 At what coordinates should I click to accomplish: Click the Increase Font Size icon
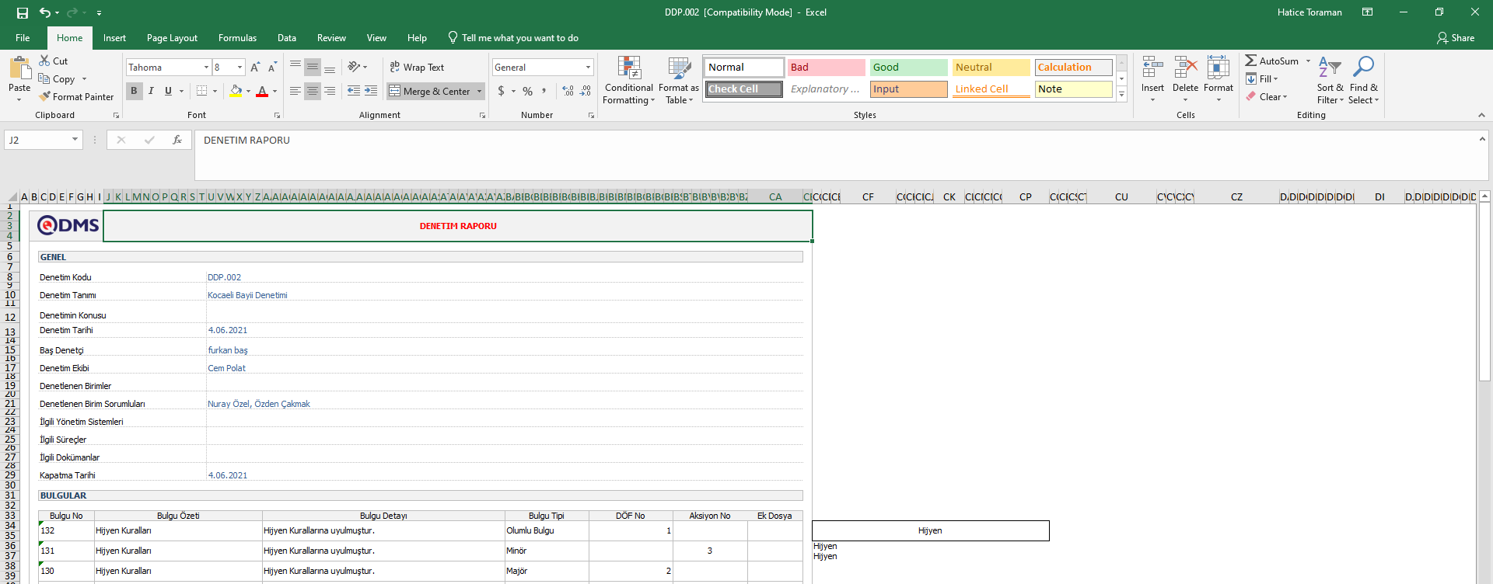pyautogui.click(x=255, y=68)
